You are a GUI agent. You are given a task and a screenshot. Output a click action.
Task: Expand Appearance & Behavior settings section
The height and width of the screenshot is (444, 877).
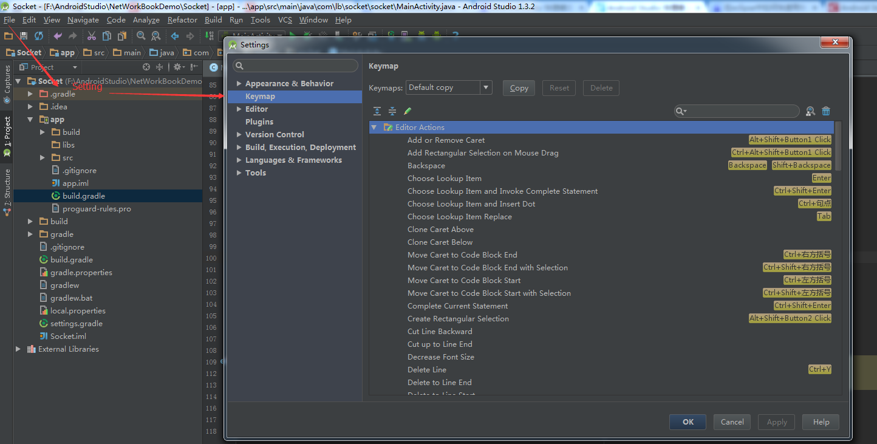(239, 84)
